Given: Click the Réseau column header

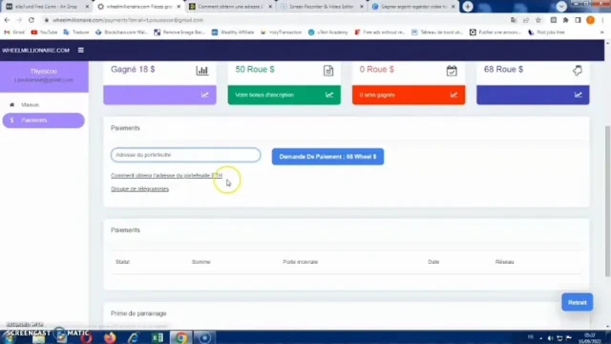Looking at the screenshot, I should coord(505,262).
